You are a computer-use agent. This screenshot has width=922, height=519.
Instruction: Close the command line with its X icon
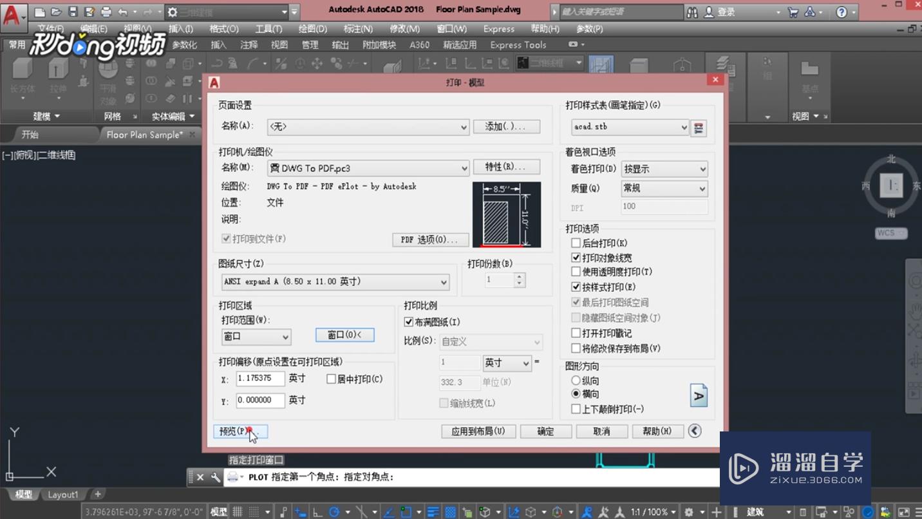[200, 477]
